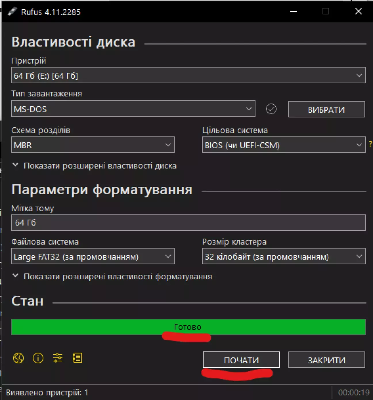373x400 pixels.
Task: Open the Пристрій device dropdown
Action: 188,75
